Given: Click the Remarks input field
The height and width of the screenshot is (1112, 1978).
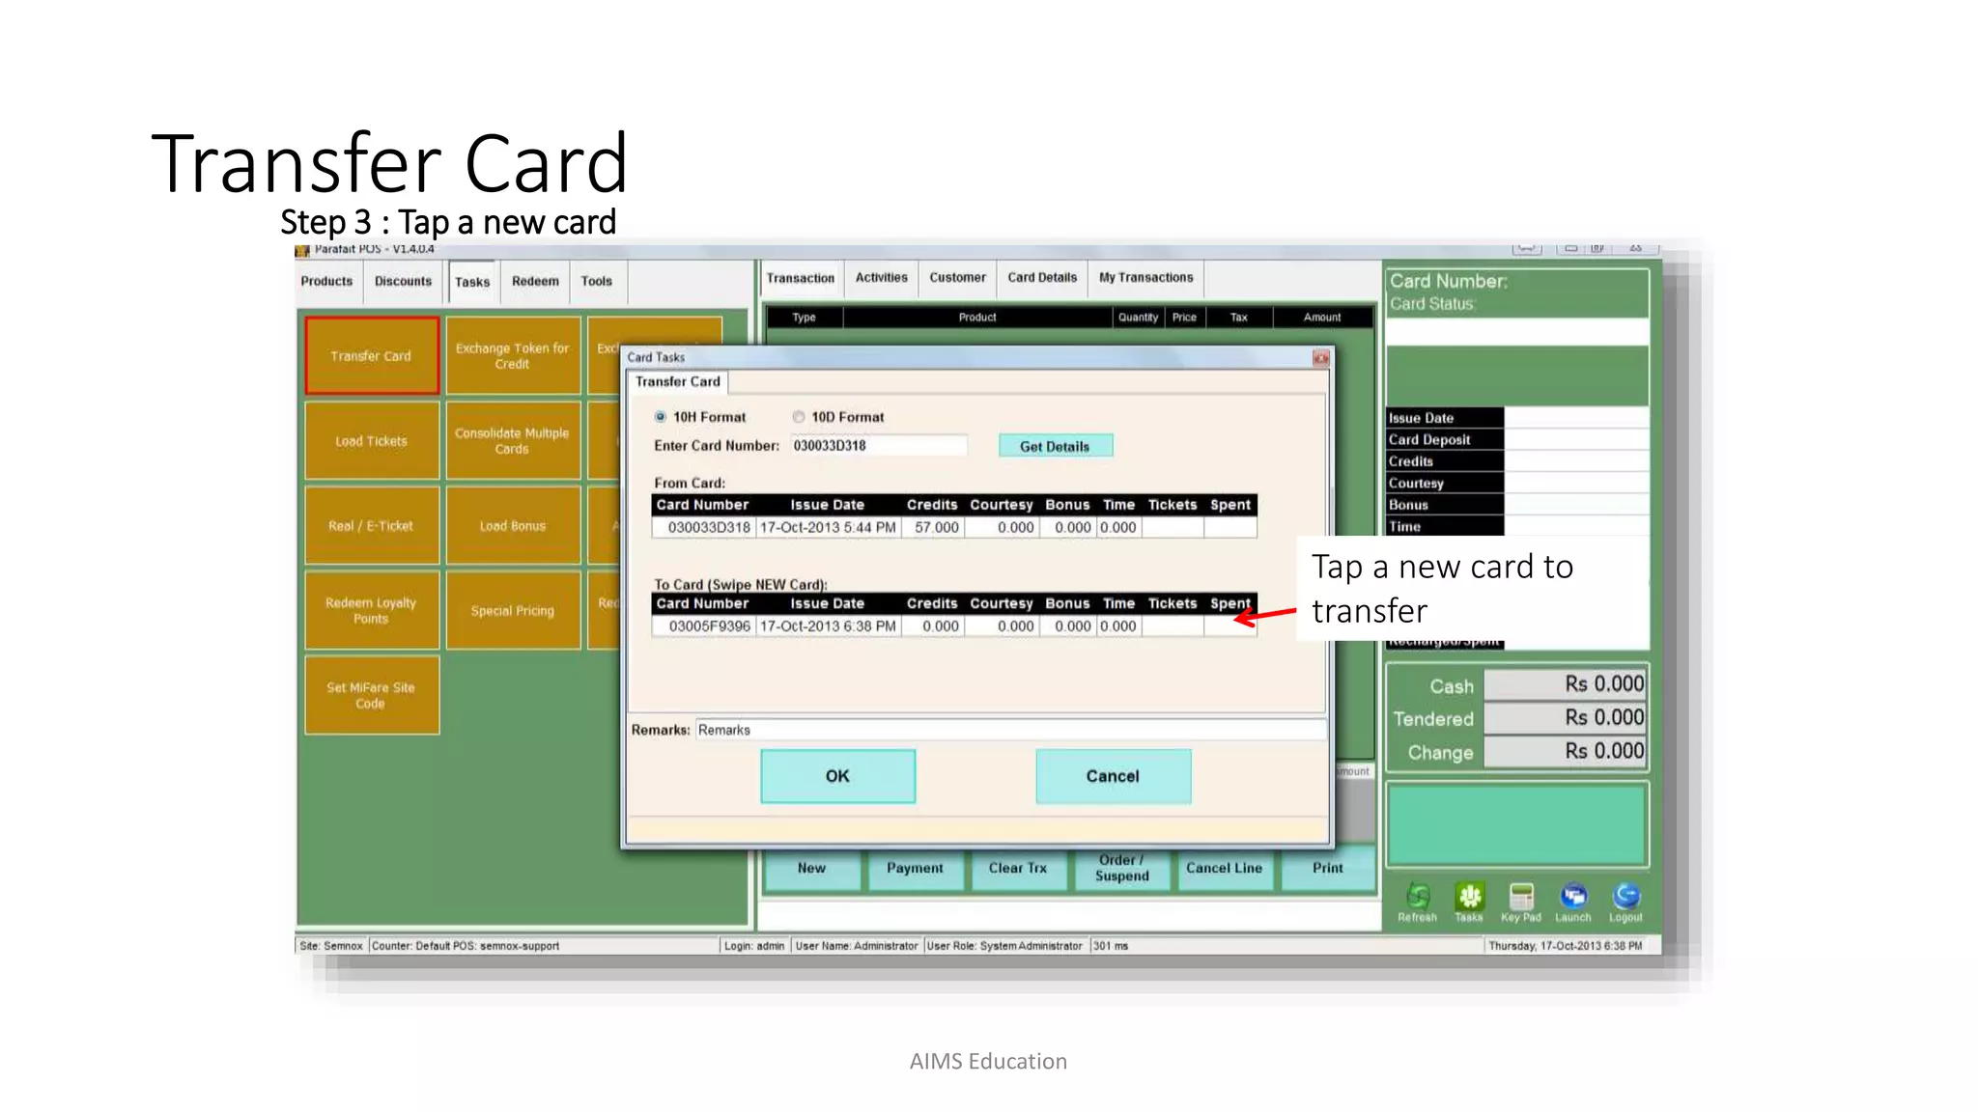Looking at the screenshot, I should (1010, 731).
